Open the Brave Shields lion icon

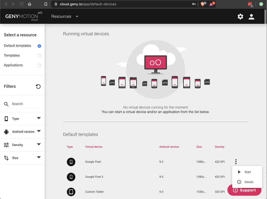[x=203, y=4]
